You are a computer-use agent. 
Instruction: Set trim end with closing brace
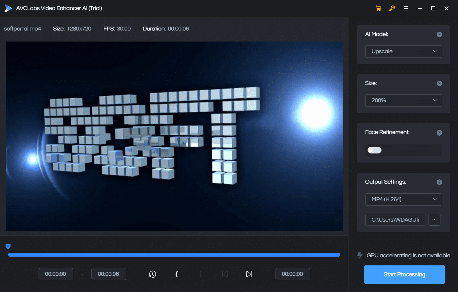coord(201,274)
